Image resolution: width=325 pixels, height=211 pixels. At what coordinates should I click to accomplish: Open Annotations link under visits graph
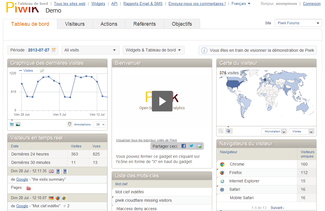(x=82, y=124)
